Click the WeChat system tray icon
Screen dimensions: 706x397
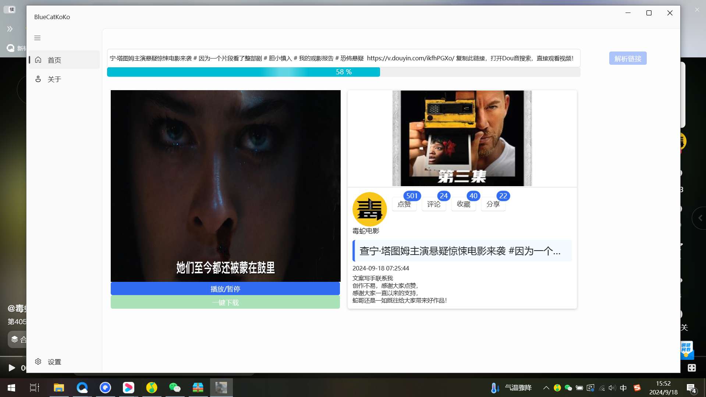tap(568, 388)
